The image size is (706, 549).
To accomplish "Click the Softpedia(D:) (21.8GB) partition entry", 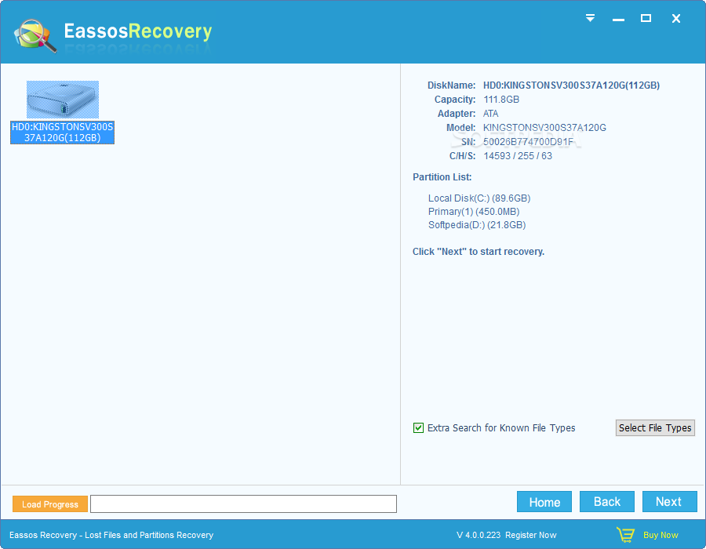I will pyautogui.click(x=477, y=225).
